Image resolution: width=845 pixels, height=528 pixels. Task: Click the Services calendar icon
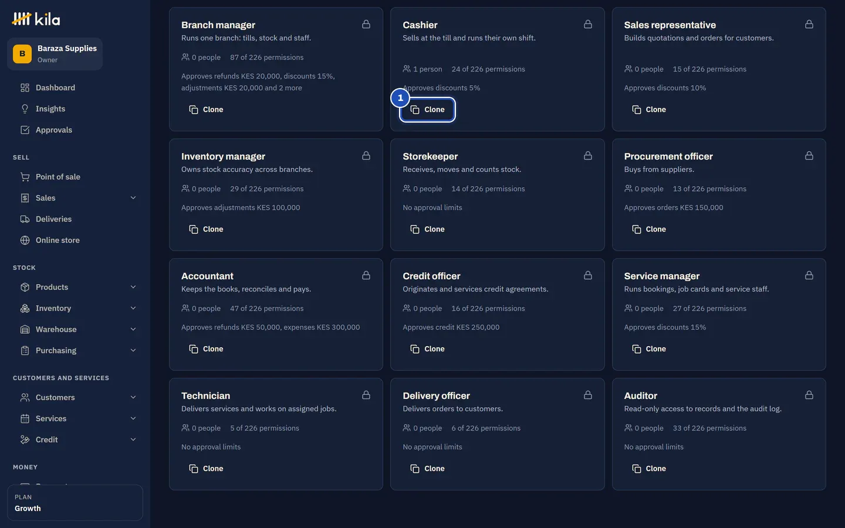(25, 419)
